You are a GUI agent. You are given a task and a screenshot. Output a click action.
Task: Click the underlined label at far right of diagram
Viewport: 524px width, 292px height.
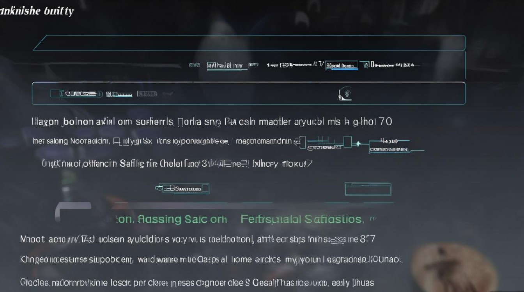(x=389, y=150)
